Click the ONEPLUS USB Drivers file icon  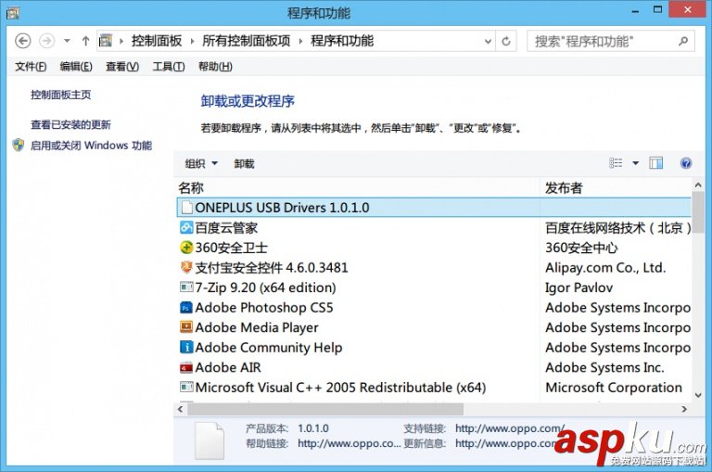coord(186,208)
